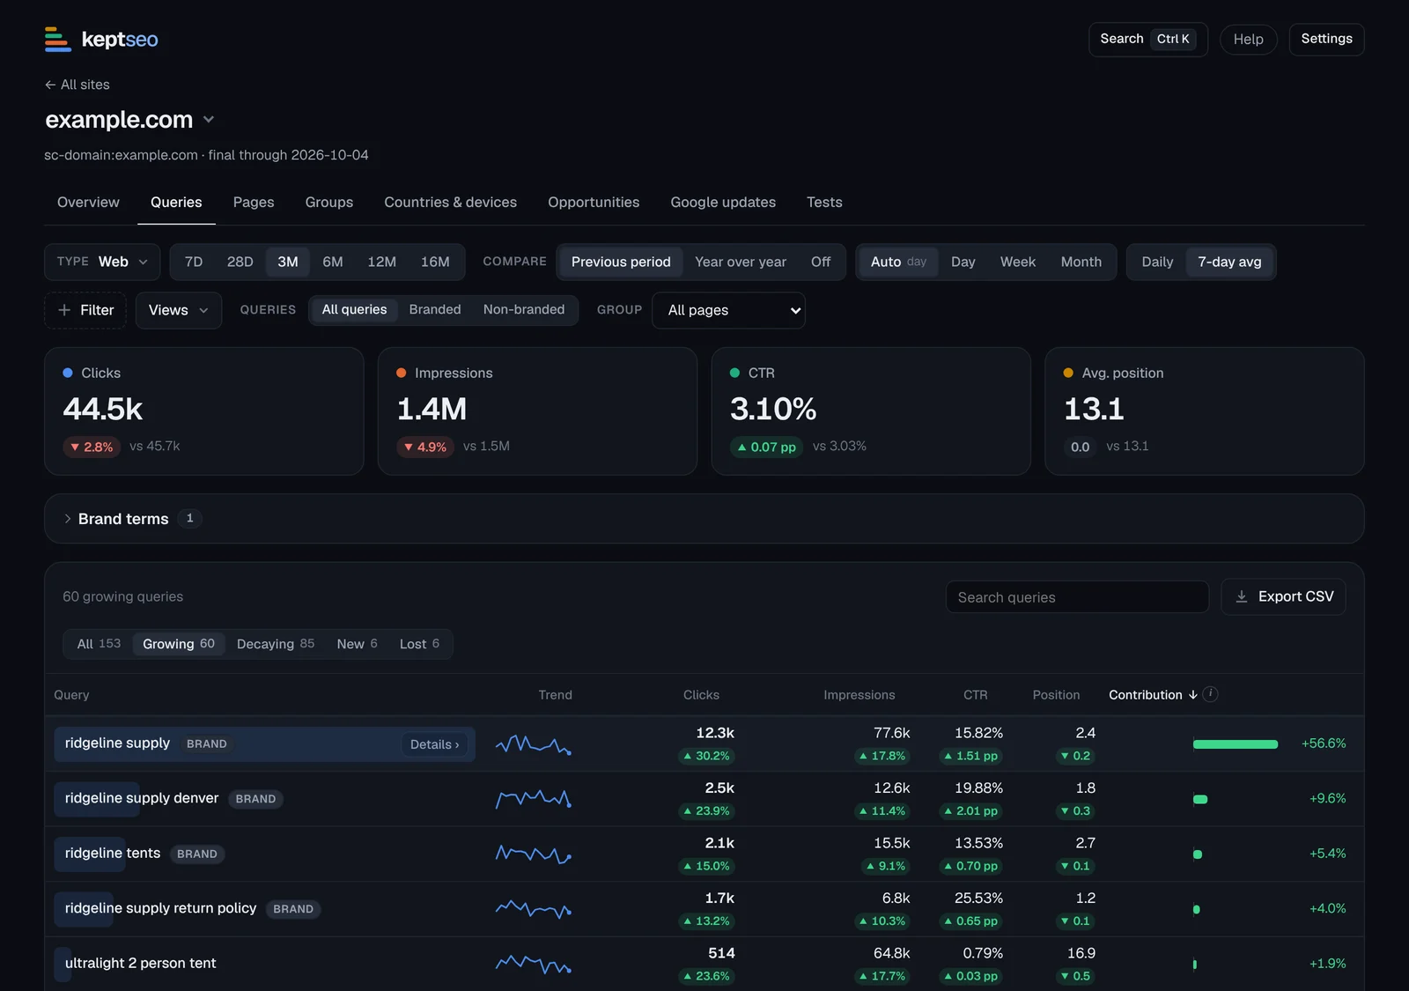The width and height of the screenshot is (1409, 991).
Task: Click the Avg. position metric card
Action: [1204, 411]
